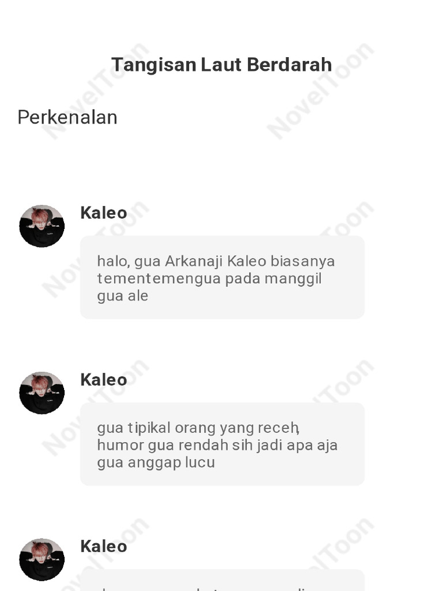
Task: Click the word Tangisan in the title
Action: click(153, 65)
